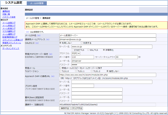Click the proxy サーバー名 field
This screenshot has height=115, width=168.
pyautogui.click(x=112, y=82)
